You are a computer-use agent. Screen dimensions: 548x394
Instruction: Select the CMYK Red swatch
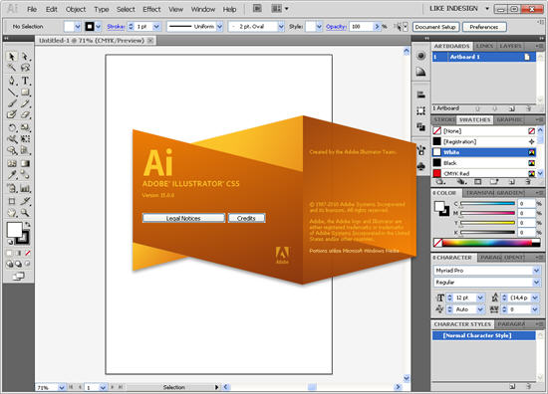tap(484, 173)
